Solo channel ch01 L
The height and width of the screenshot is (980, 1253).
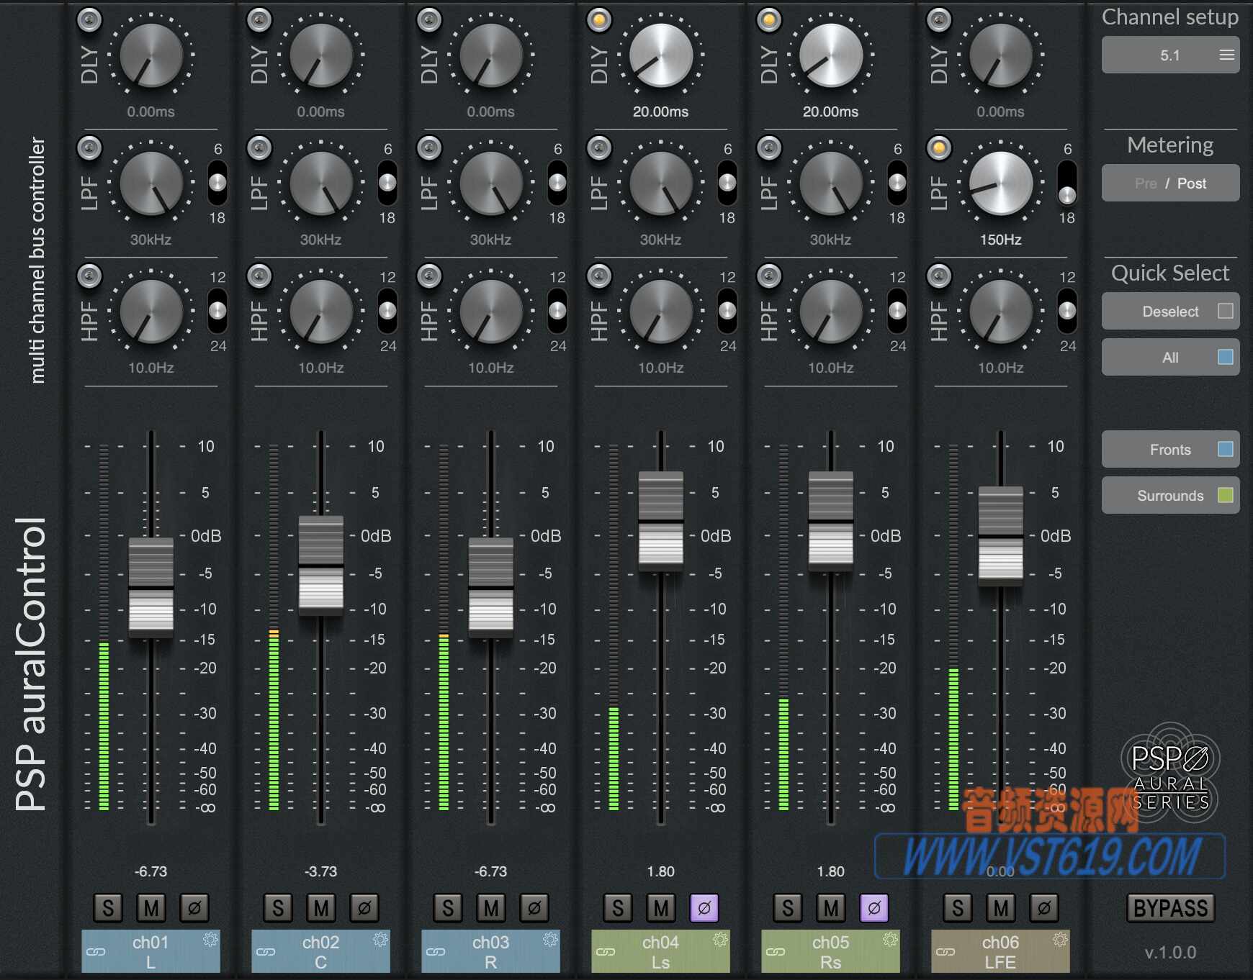(x=108, y=908)
